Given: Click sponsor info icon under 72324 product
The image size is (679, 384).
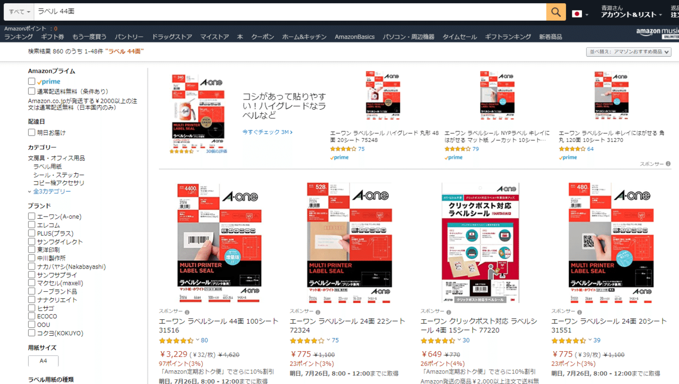Looking at the screenshot, I should pos(318,312).
